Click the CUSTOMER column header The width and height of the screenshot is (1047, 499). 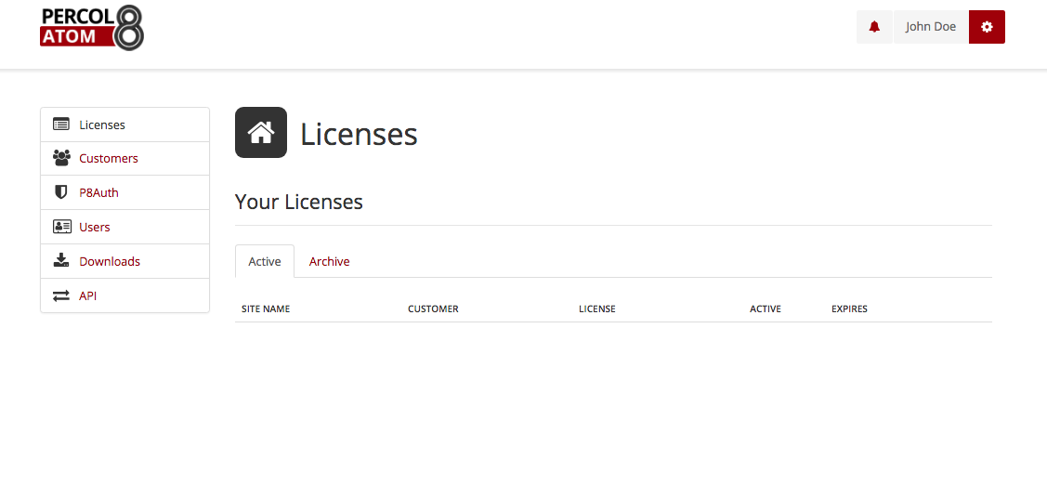pos(433,309)
